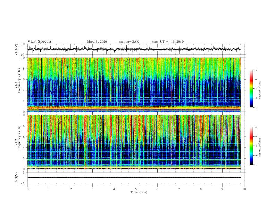The image size is (275, 212).
Task: Click time axis tick label "8"
Action: coord(201,189)
